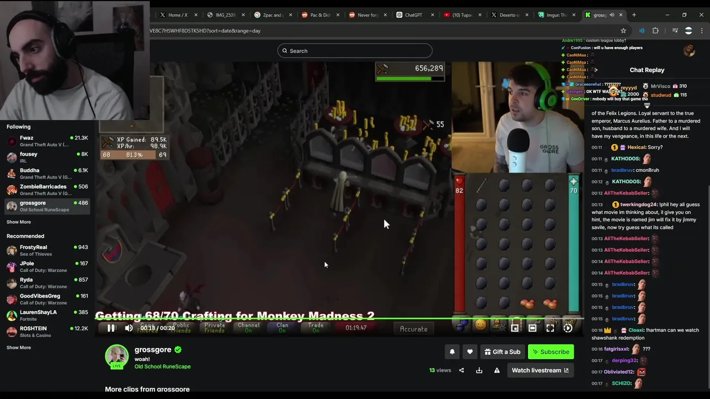The image size is (710, 399).
Task: Select grossgore in Following sidebar
Action: point(47,206)
